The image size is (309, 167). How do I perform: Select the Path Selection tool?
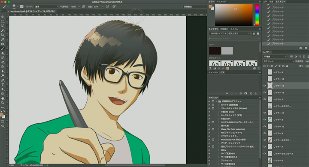point(3,89)
